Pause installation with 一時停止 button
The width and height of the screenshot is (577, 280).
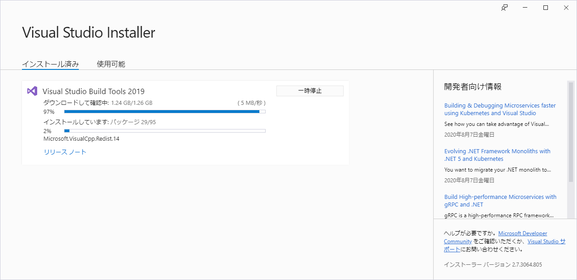(310, 91)
